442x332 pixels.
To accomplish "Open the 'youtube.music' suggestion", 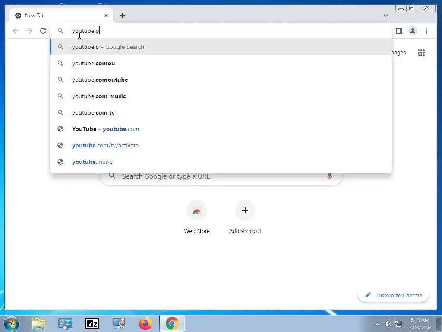I will tap(221, 162).
